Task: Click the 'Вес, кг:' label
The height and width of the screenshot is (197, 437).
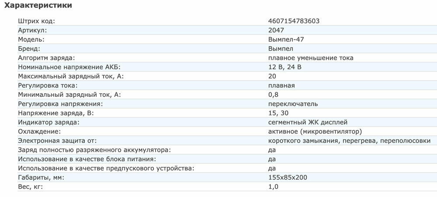Action: pyautogui.click(x=31, y=186)
